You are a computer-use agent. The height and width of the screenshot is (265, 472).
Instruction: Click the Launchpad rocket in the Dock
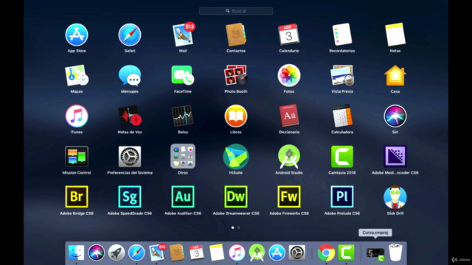point(117,252)
